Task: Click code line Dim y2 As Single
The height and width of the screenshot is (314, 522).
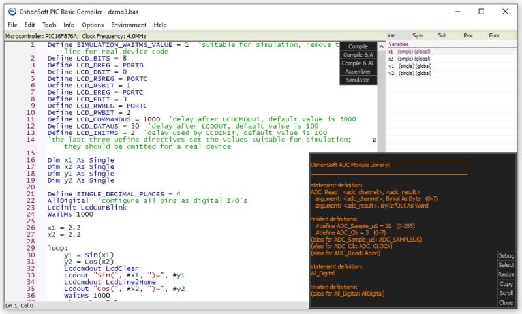Action: click(x=80, y=180)
